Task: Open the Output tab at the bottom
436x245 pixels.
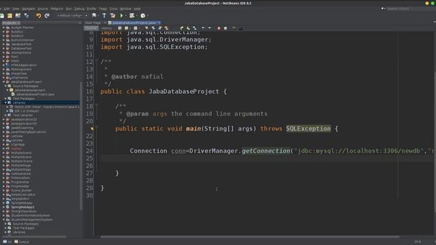Action: pyautogui.click(x=22, y=242)
